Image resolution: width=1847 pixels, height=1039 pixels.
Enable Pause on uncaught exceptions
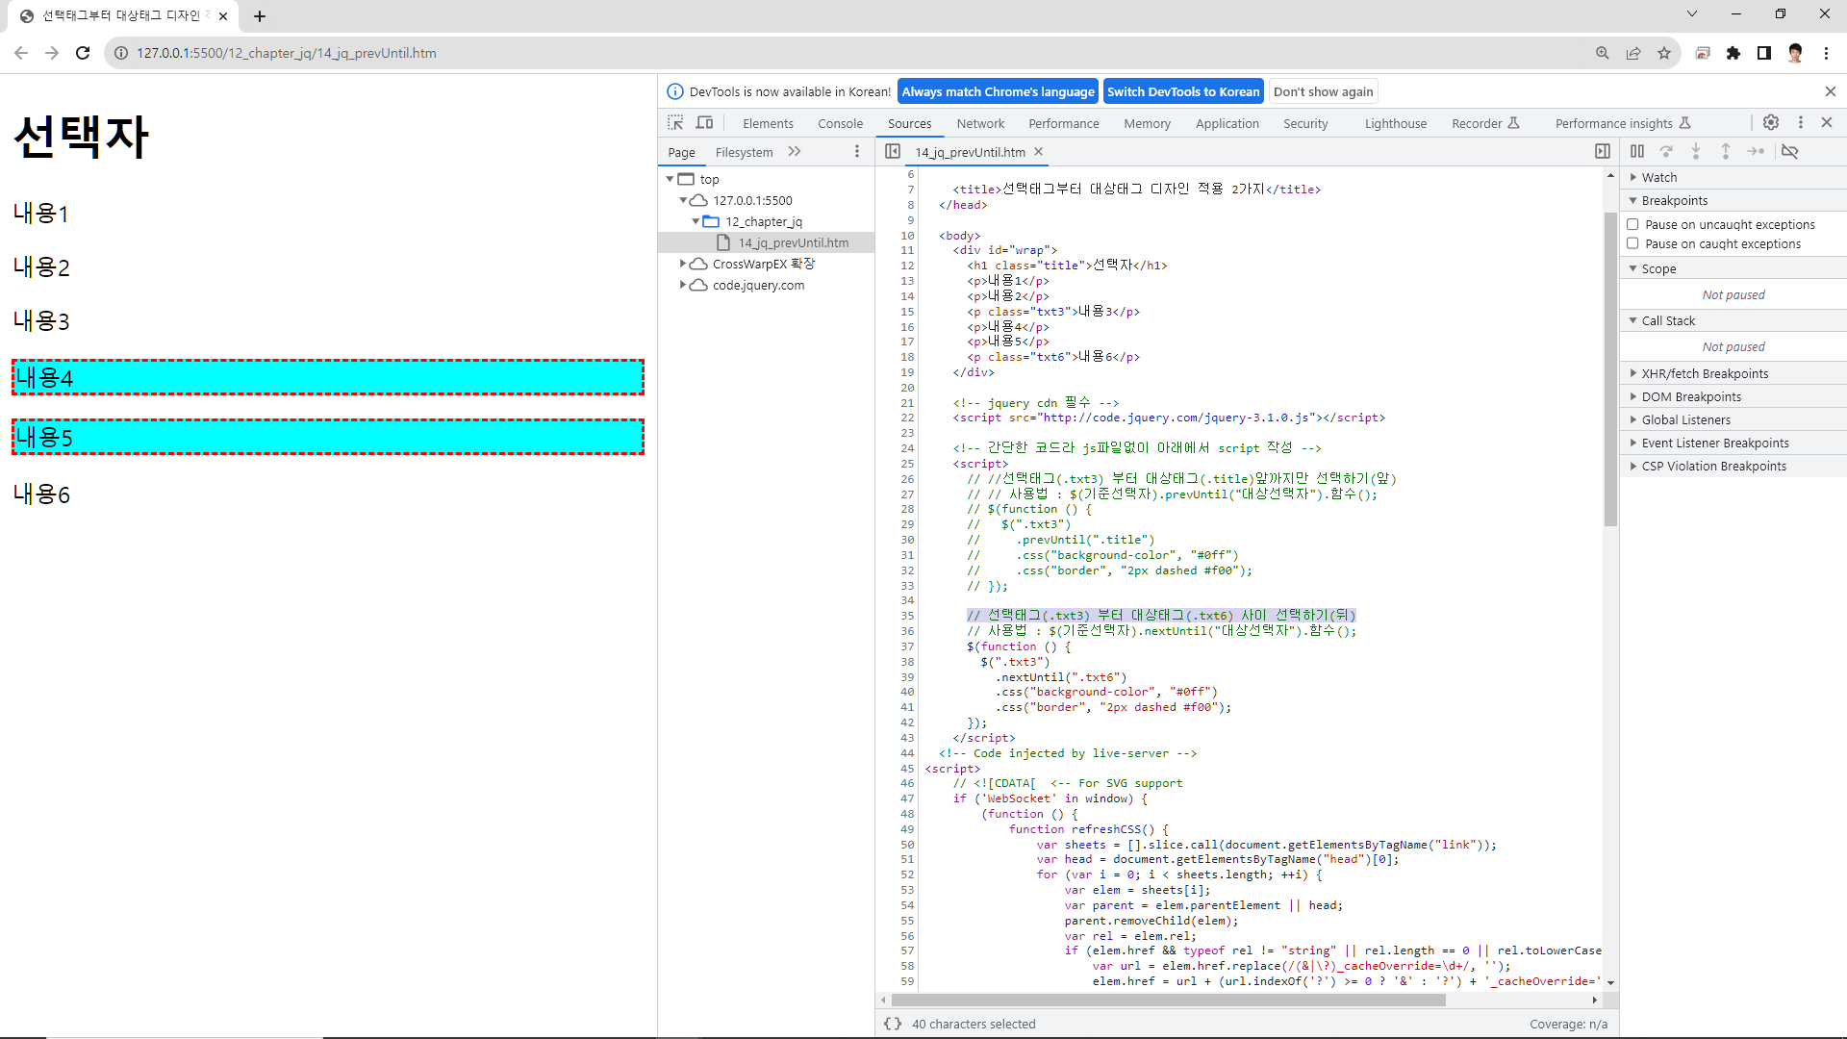(x=1632, y=224)
